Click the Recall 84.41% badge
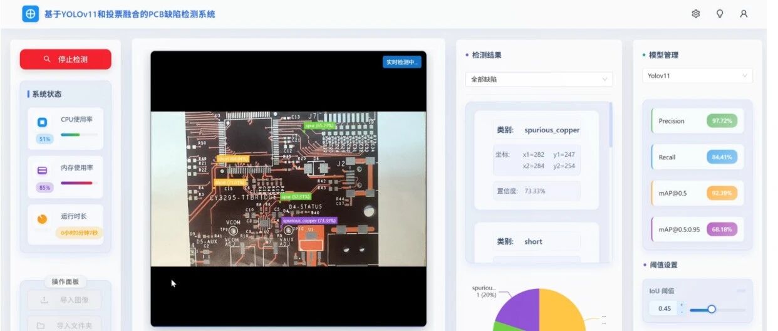Image resolution: width=778 pixels, height=331 pixels. point(722,157)
